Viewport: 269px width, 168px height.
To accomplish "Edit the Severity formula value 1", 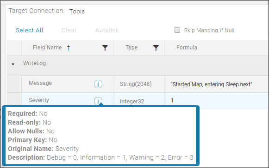I will coord(172,101).
